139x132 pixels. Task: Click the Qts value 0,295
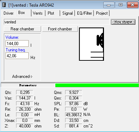click(25, 93)
